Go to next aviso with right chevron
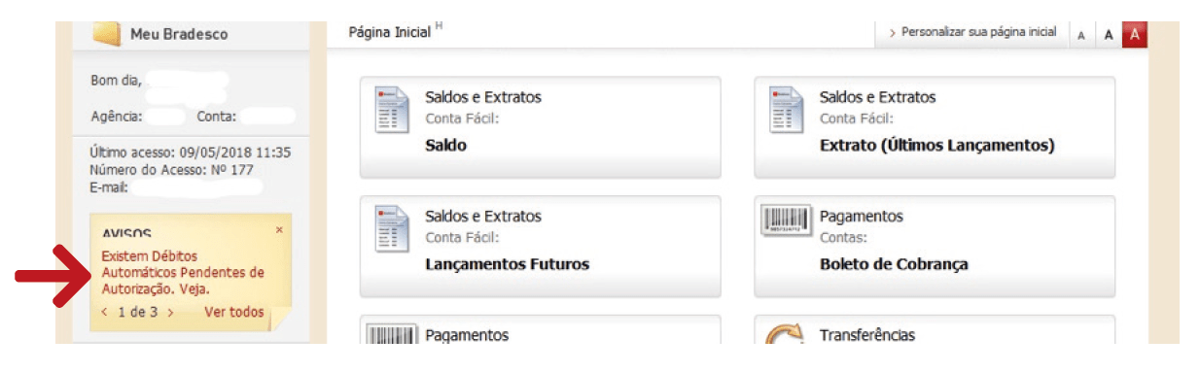The height and width of the screenshot is (372, 1200). tap(170, 312)
